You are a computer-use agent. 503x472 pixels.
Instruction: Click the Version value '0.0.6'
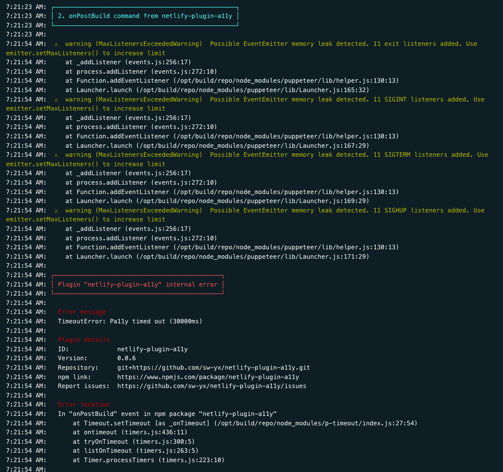[126, 358]
